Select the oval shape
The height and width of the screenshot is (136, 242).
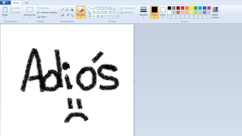tap(98, 8)
